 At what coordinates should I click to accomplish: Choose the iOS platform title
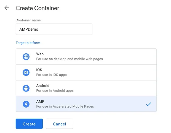pos(39,70)
